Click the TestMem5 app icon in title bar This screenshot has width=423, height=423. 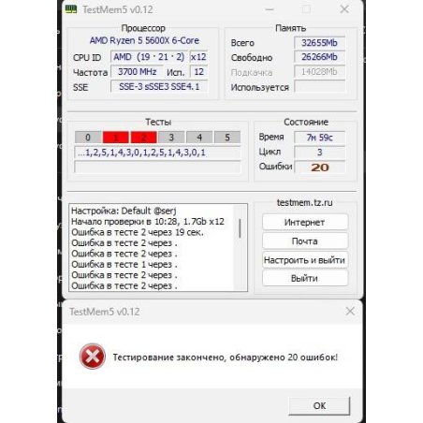(x=71, y=9)
